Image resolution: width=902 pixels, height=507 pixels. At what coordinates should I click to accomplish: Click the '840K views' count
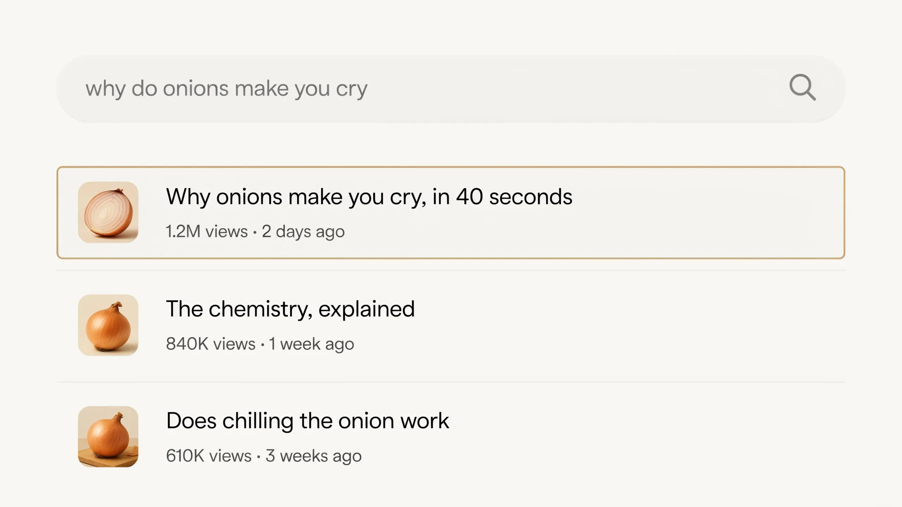[211, 344]
